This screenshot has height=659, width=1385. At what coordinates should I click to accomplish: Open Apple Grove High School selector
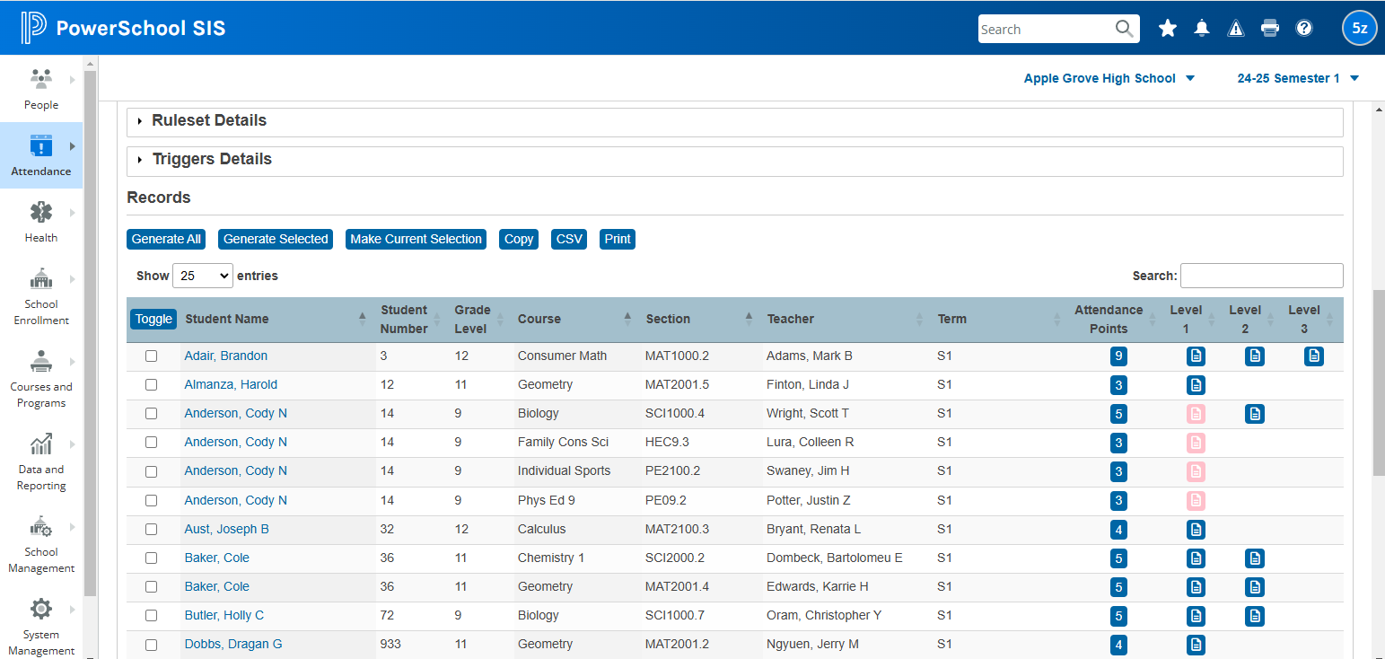click(x=1109, y=78)
